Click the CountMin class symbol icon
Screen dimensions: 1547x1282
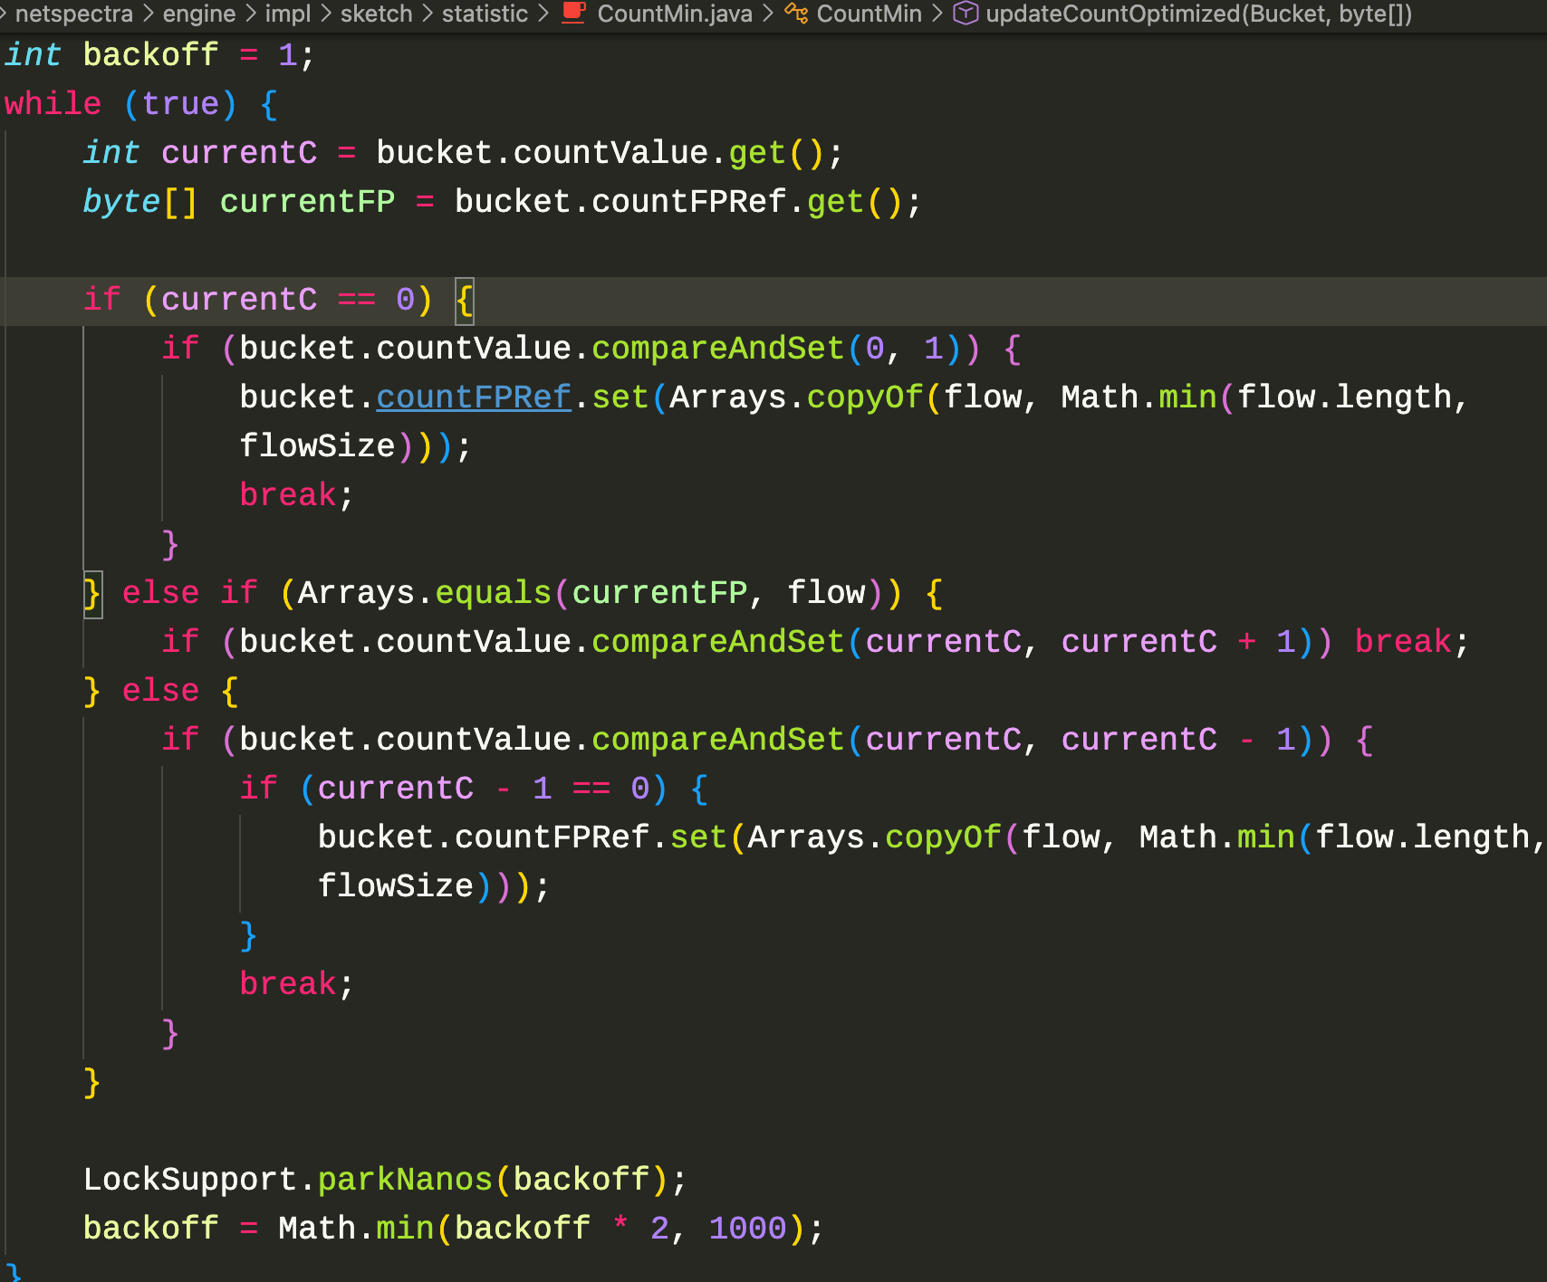796,14
